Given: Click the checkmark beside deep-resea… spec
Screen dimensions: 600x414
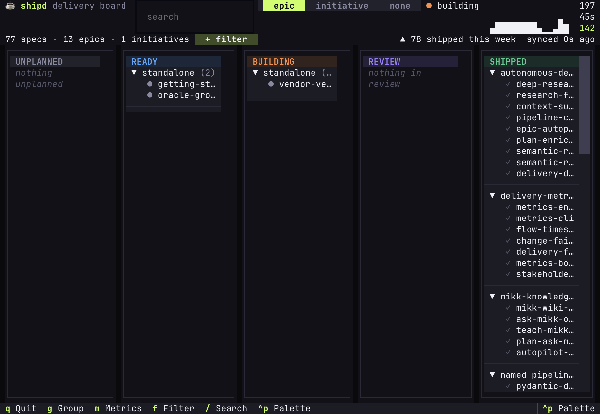Looking at the screenshot, I should (508, 84).
